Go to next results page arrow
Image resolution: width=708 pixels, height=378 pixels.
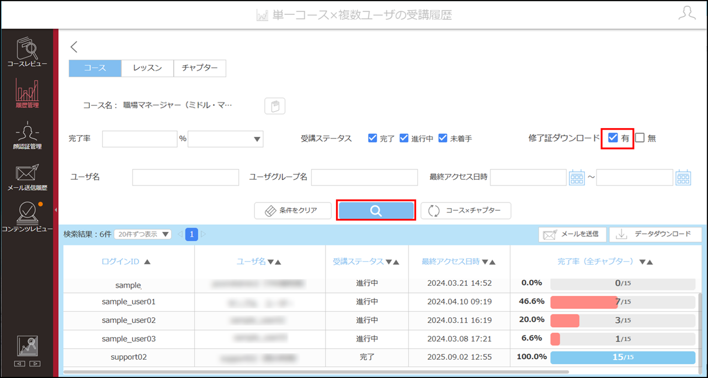tap(203, 235)
